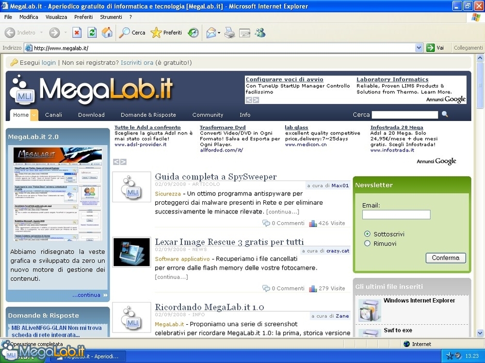
Task: Refresh the page with green arrows icon
Action: tap(92, 32)
